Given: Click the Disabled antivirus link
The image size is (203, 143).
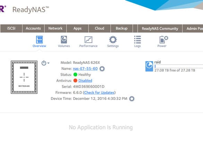Looking at the screenshot, I should tap(85, 81).
